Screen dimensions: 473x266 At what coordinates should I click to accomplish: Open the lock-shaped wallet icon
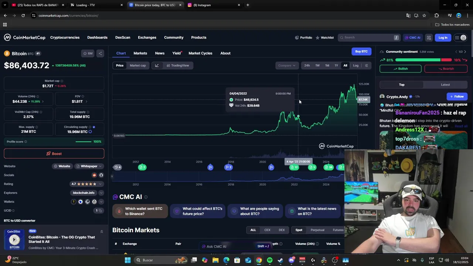pyautogui.click(x=94, y=202)
